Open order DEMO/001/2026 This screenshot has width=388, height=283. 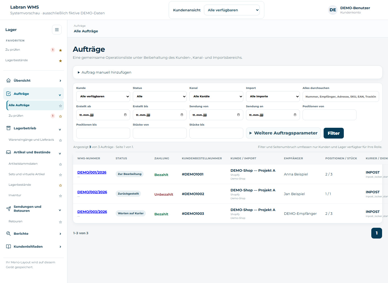(92, 172)
